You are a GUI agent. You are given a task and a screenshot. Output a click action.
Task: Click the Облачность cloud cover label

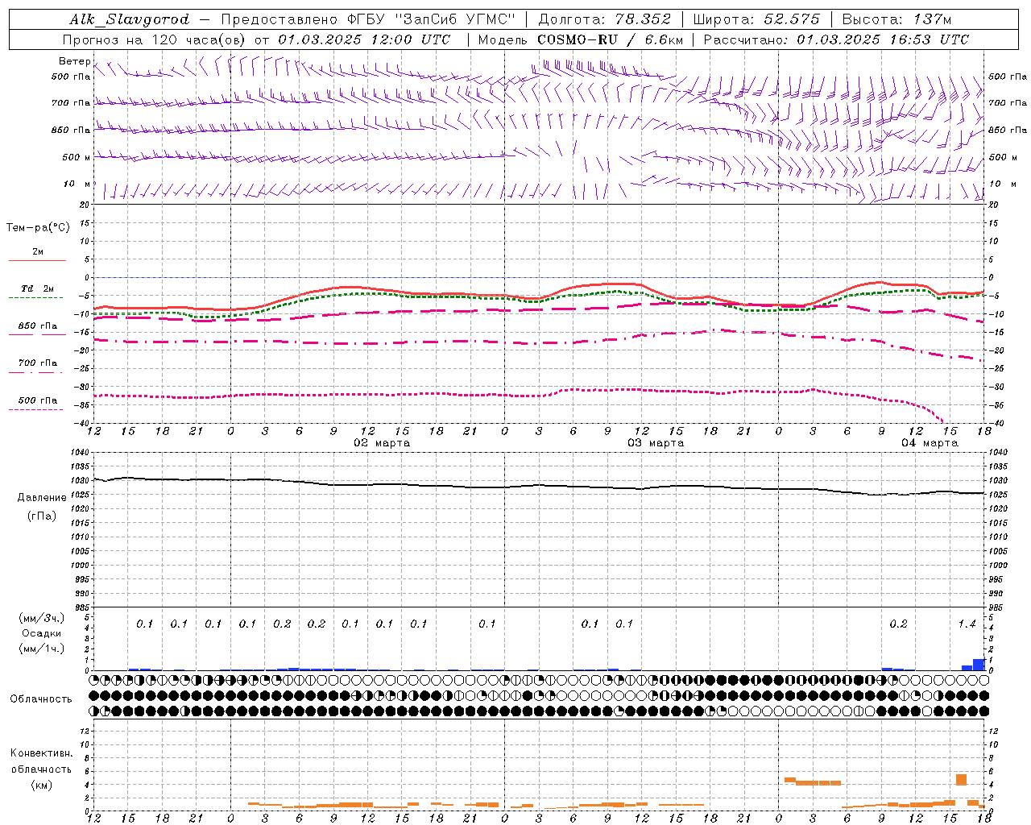(41, 699)
